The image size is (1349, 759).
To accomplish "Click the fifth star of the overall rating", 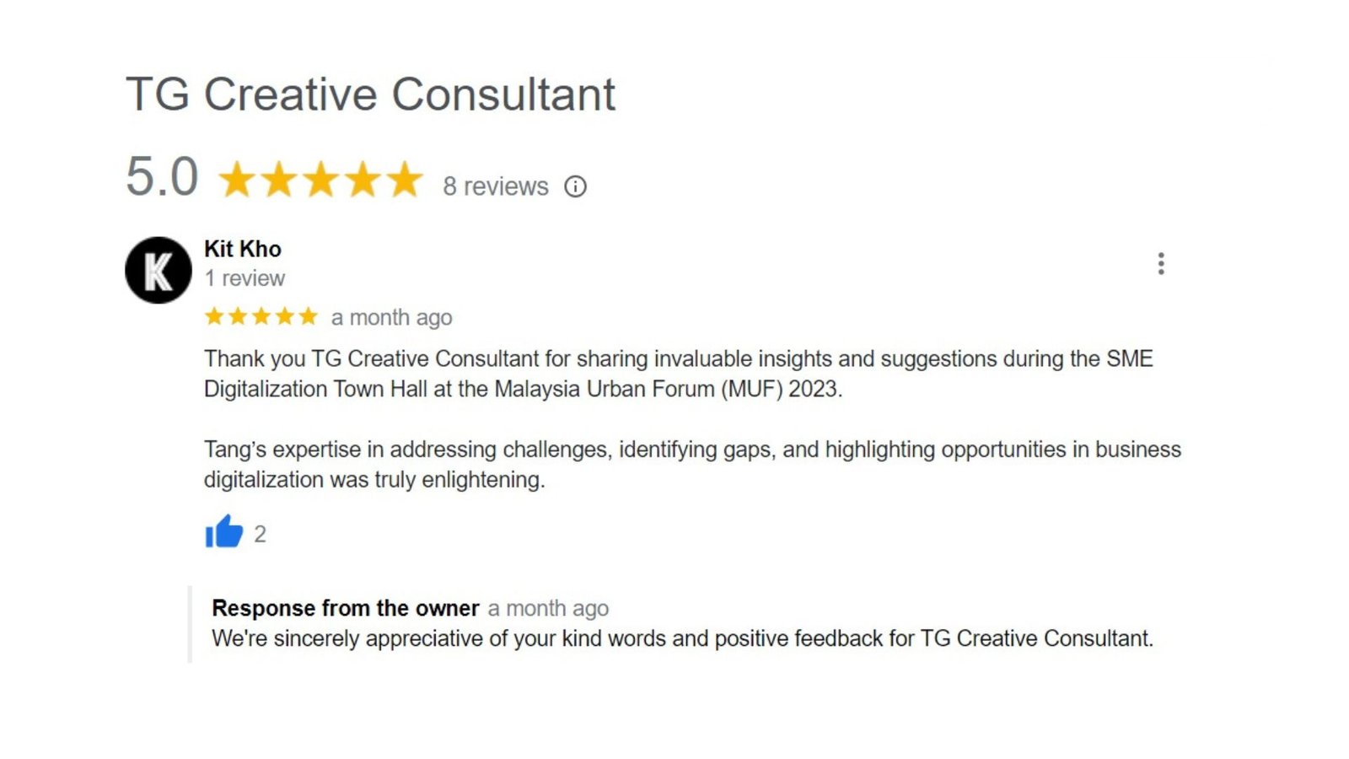I will (x=406, y=180).
